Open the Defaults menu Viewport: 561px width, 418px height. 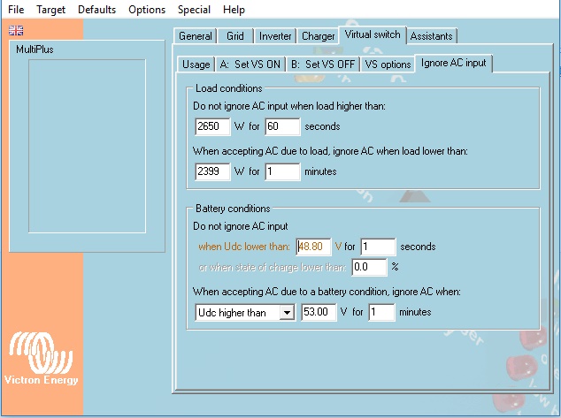(96, 10)
